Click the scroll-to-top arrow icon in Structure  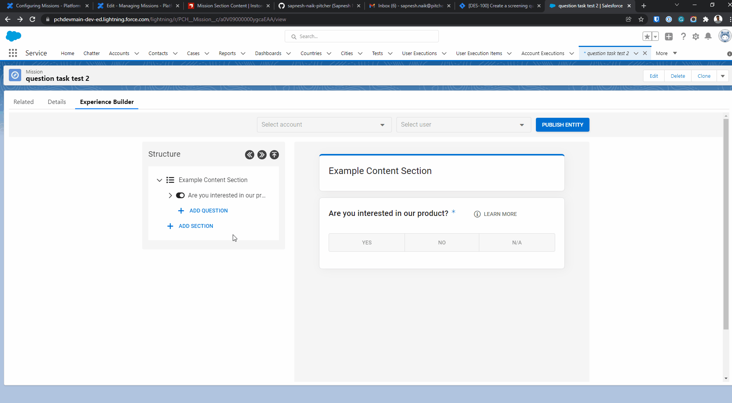coord(274,155)
